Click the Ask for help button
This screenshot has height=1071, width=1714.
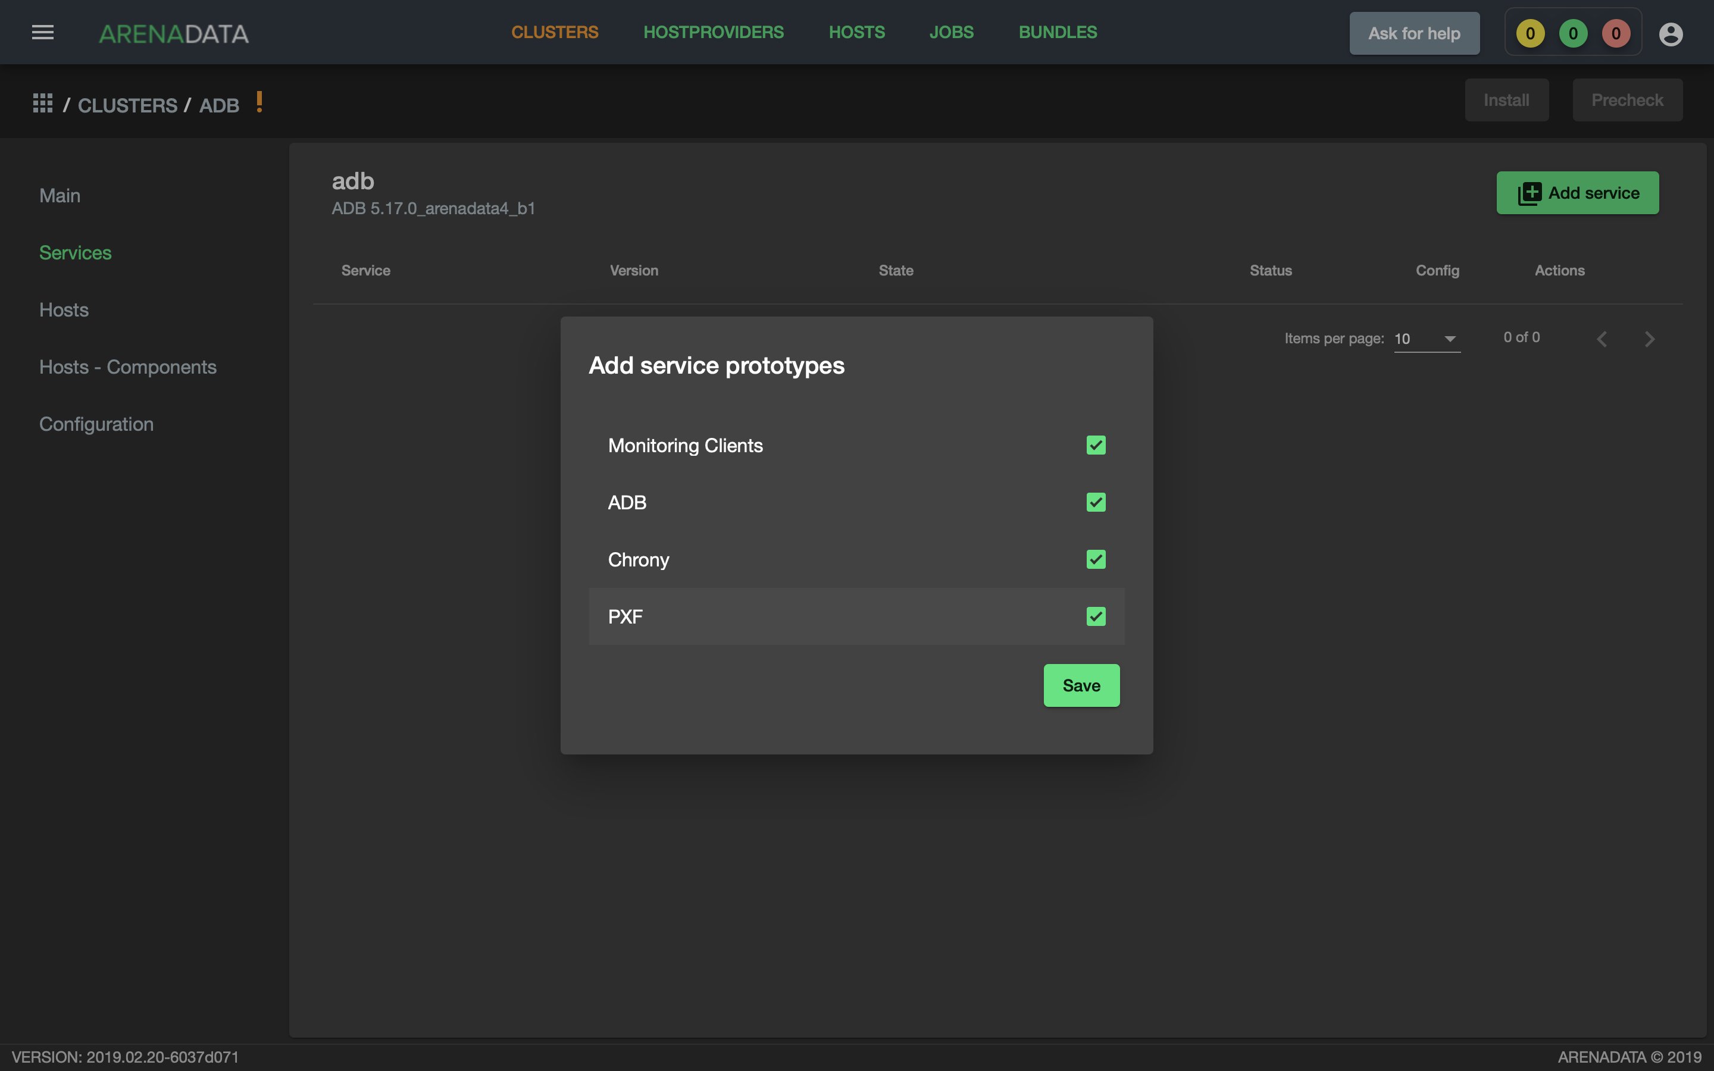coord(1413,33)
